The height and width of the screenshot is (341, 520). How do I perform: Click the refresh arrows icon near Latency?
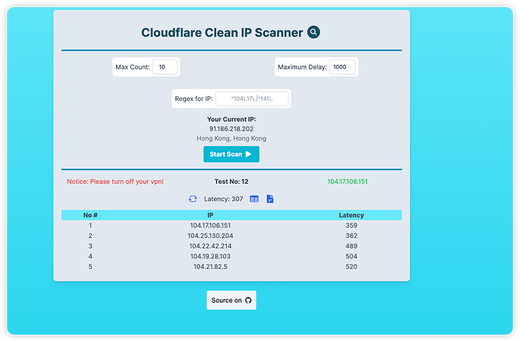pos(193,199)
